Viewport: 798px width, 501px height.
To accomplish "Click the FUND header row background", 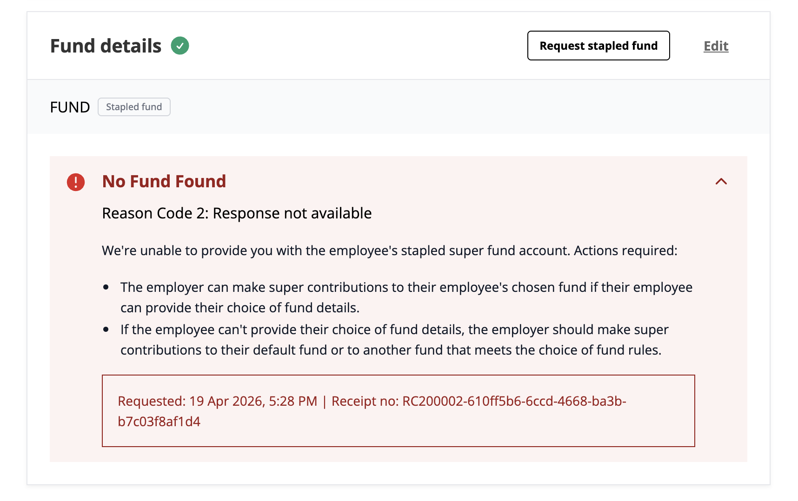I will click(399, 107).
